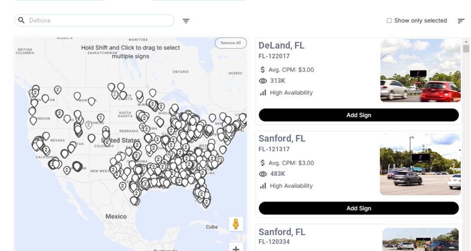Screen dimensions: 471x251
Task: Click the Sanford High Availability bars icon
Action: [x=263, y=186]
